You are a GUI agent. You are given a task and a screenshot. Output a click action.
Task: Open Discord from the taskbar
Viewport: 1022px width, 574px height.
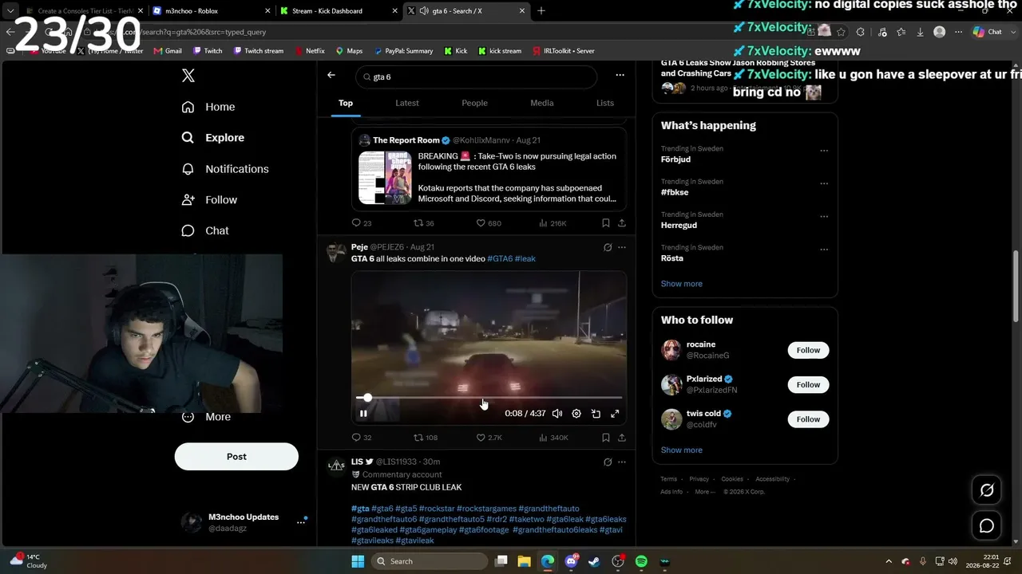[x=571, y=561]
